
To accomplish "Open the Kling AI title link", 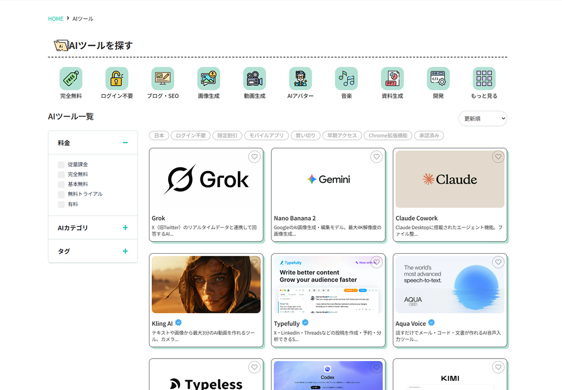I will 162,324.
